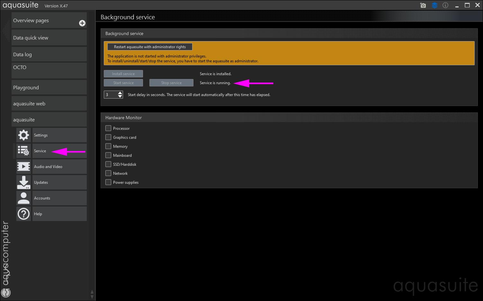Open the info icon in title bar
The width and height of the screenshot is (483, 301).
point(445,5)
